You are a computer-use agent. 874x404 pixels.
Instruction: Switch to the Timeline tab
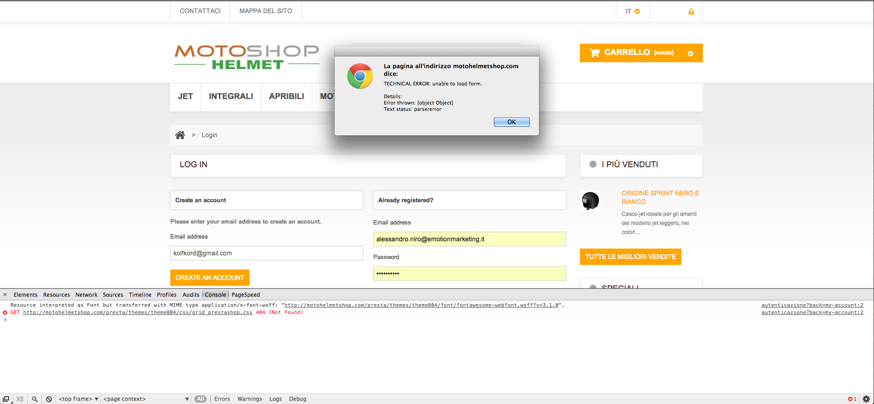[140, 295]
